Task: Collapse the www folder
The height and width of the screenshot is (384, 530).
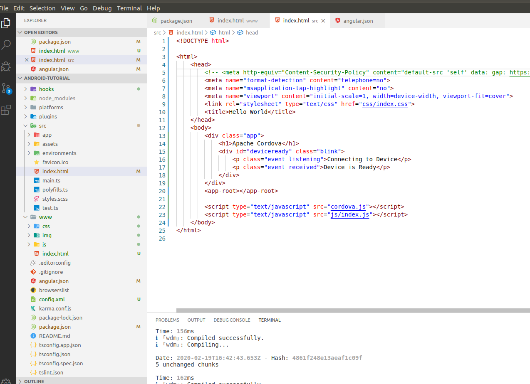Action: point(25,217)
